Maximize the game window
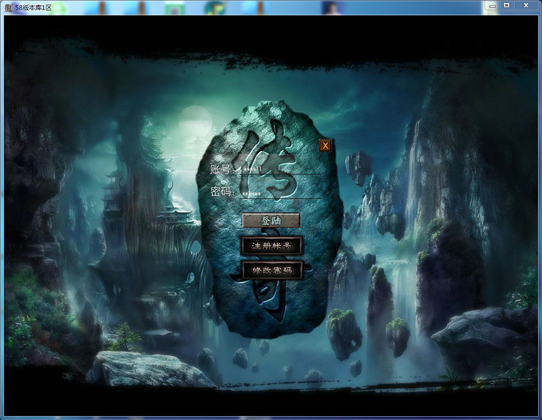Image resolution: width=542 pixels, height=420 pixels. [506, 6]
